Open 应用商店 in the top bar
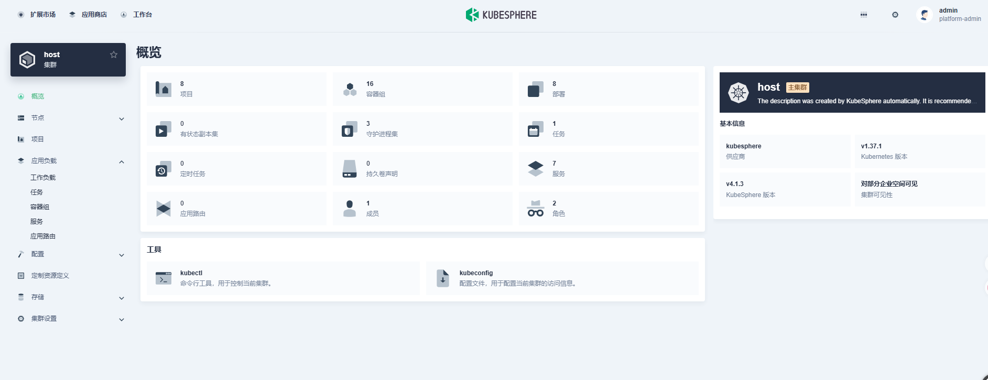The height and width of the screenshot is (380, 988). 88,15
